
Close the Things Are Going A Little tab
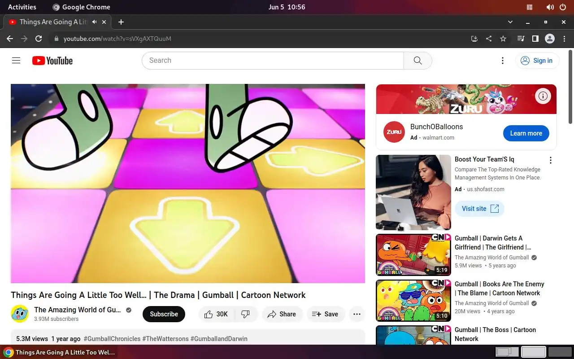point(104,22)
